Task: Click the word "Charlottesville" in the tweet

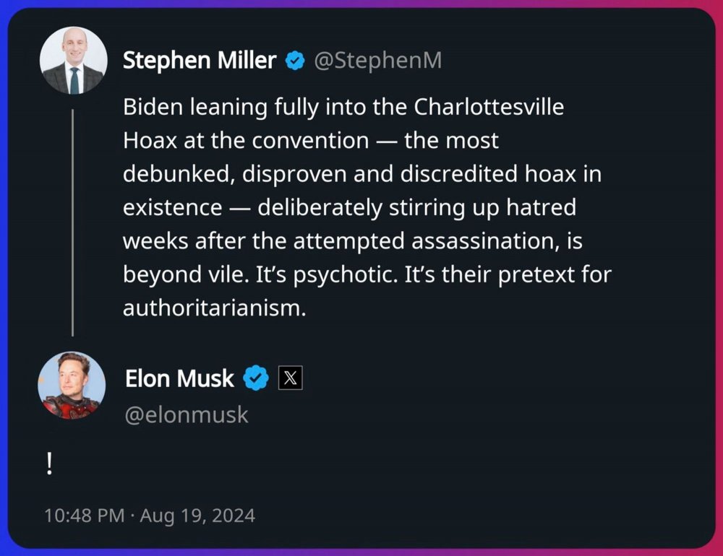Action: (x=489, y=107)
